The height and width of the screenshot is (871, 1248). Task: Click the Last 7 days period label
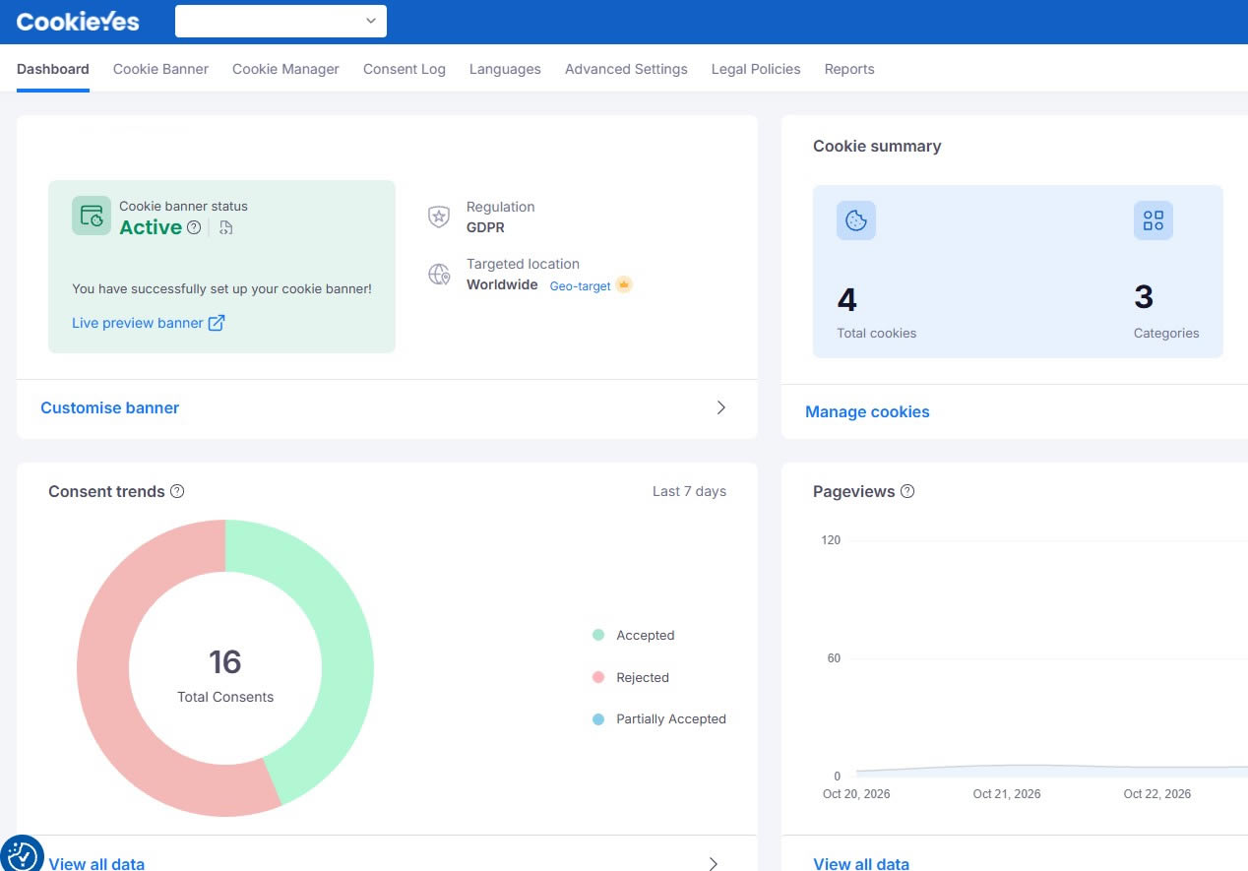click(x=689, y=491)
